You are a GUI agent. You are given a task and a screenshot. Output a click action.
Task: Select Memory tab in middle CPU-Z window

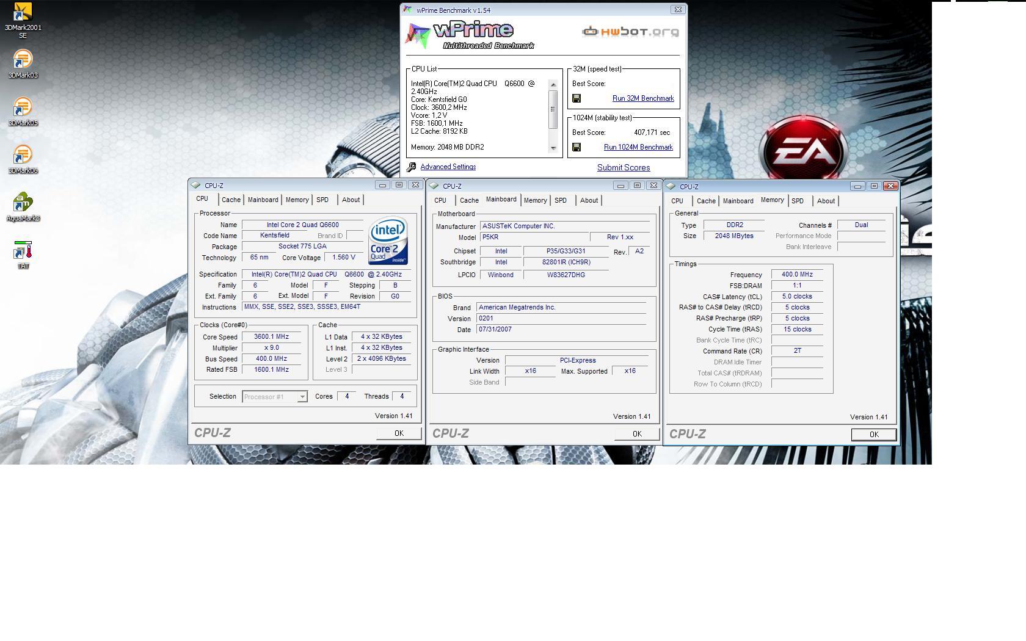(535, 200)
